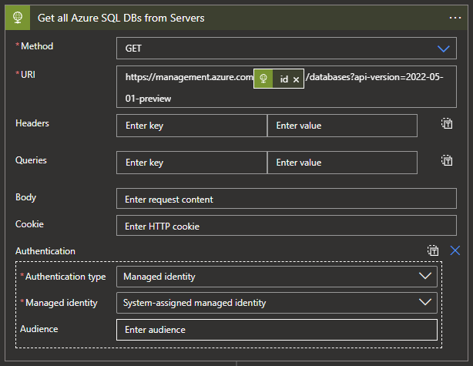The image size is (473, 366).
Task: Click the action title Get all Azure SQL DBs
Action: [x=121, y=18]
